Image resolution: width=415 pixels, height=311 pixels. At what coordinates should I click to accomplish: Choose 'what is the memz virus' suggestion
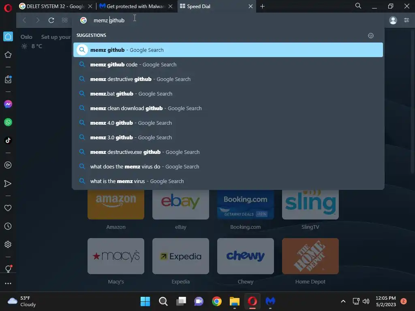[x=228, y=181]
